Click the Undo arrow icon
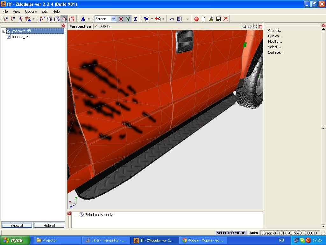326x245 pixels. pos(172,19)
